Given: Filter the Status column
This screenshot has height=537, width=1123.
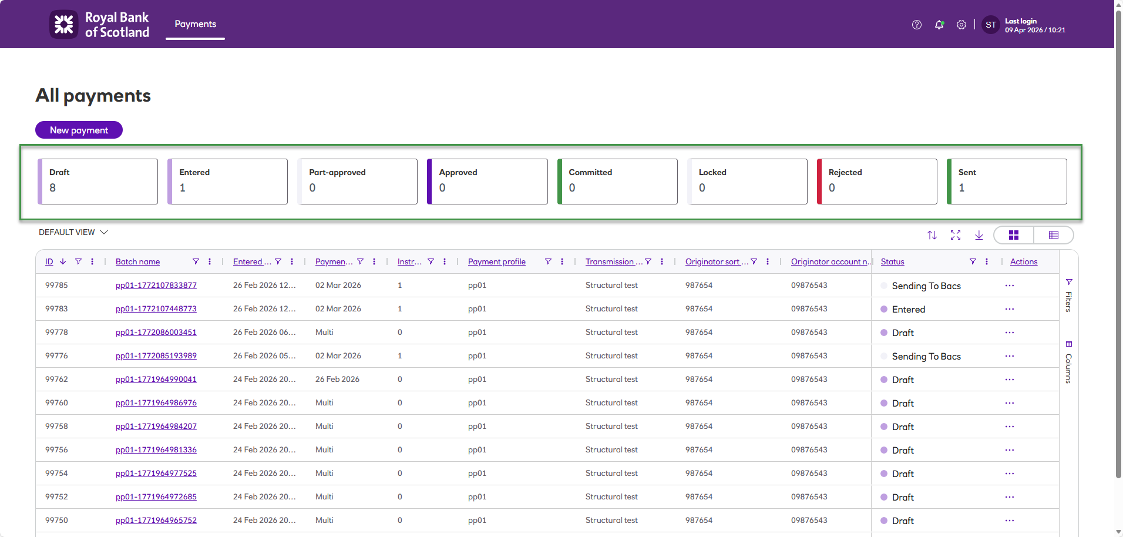Looking at the screenshot, I should [x=973, y=261].
